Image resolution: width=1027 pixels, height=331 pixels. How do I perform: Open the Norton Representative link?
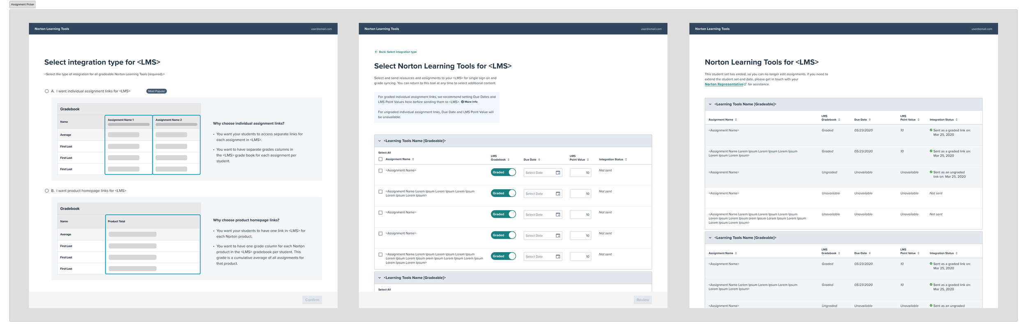[x=725, y=85]
